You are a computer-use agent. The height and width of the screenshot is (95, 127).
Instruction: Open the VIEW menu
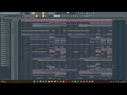click(10, 13)
